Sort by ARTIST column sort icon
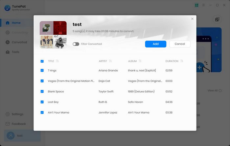This screenshot has height=146, width=230. tap(110, 61)
